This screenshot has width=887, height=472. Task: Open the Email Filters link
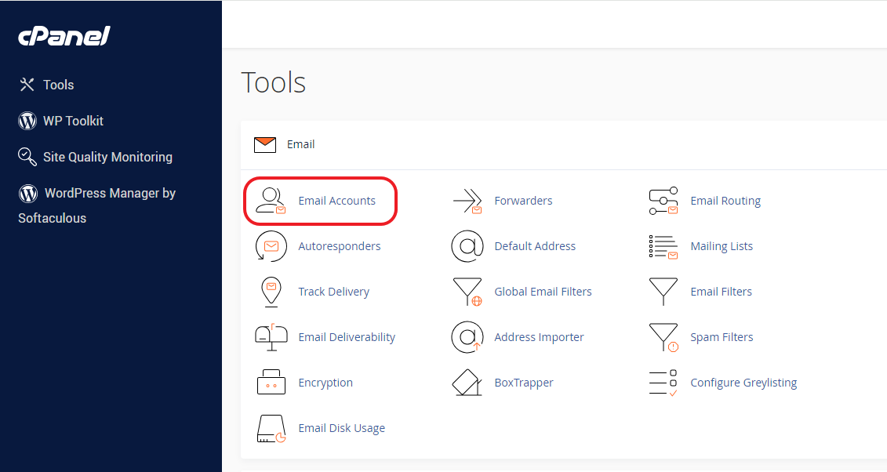721,292
